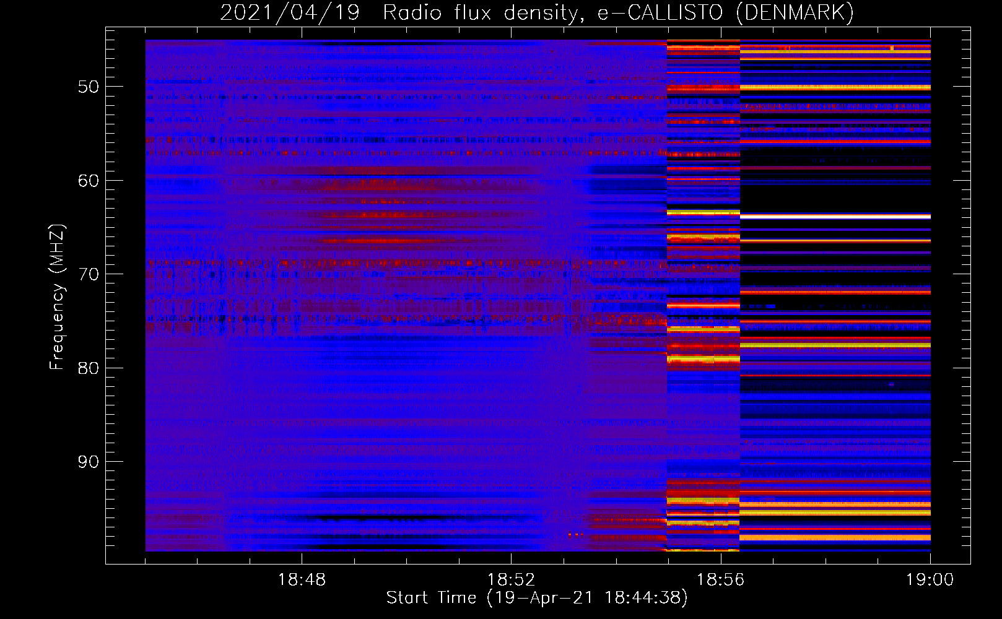Click the 'Frequency (MHZ)' axis label
Image resolution: width=1002 pixels, height=619 pixels.
click(x=57, y=297)
